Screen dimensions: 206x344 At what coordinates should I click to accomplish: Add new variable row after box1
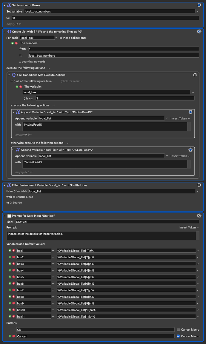pos(10,250)
